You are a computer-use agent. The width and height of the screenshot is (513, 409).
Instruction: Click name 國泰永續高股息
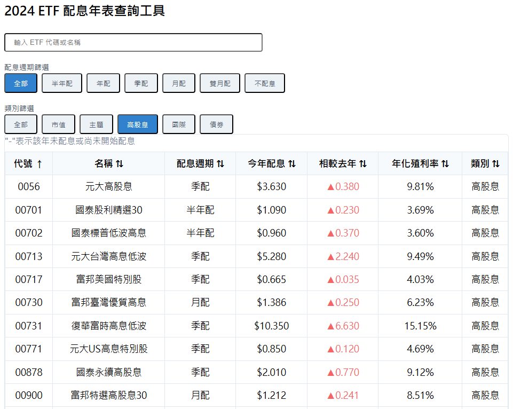click(108, 372)
